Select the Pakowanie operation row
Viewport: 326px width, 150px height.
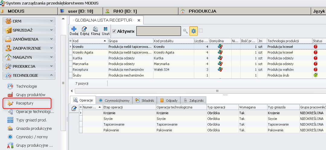(x=202, y=130)
